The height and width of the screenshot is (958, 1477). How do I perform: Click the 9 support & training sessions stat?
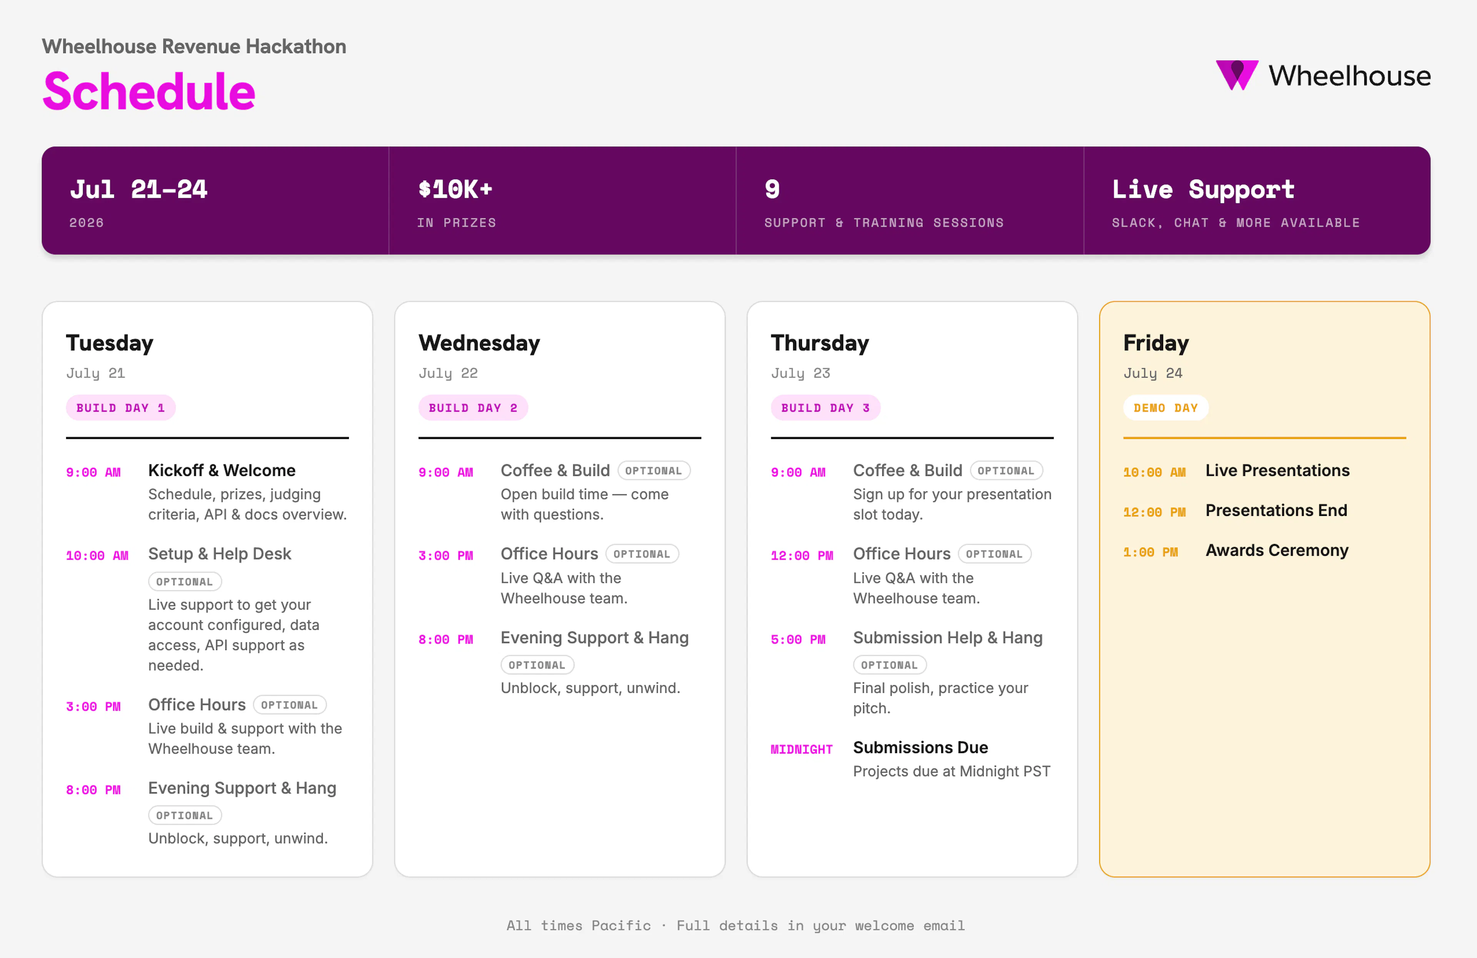pos(910,201)
